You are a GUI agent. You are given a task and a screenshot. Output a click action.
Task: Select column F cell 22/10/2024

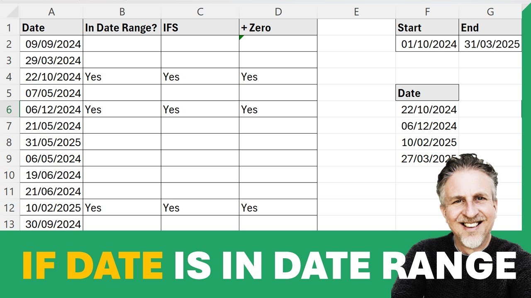[427, 110]
